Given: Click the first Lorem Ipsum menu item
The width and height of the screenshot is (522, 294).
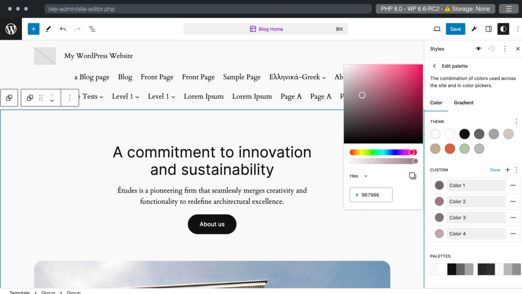Looking at the screenshot, I should (204, 96).
